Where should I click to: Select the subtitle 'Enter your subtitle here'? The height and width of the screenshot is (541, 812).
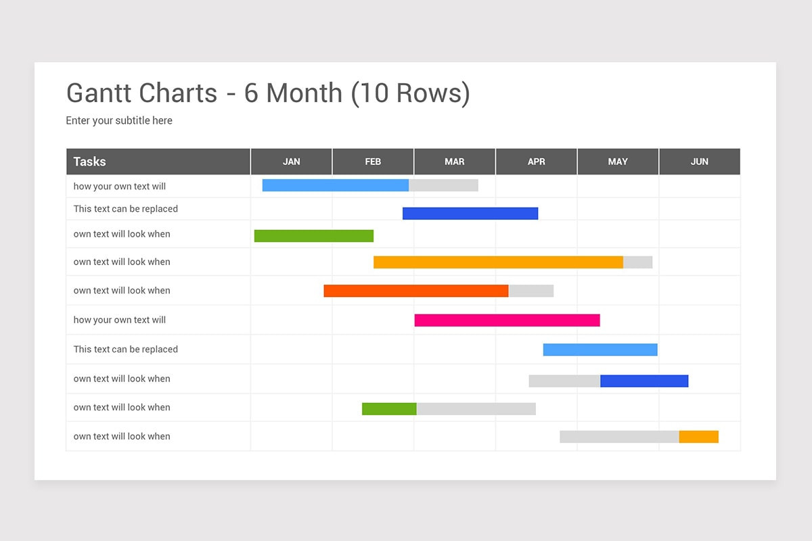pos(119,120)
